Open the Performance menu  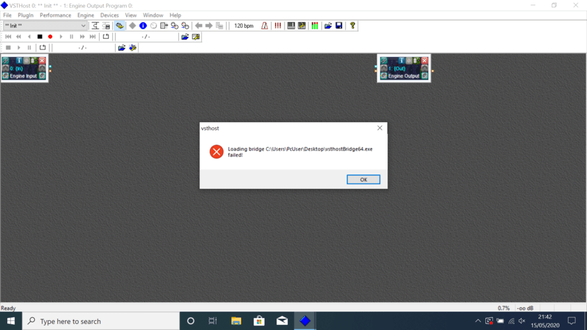(55, 15)
